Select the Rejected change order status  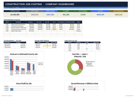coord(38,47)
